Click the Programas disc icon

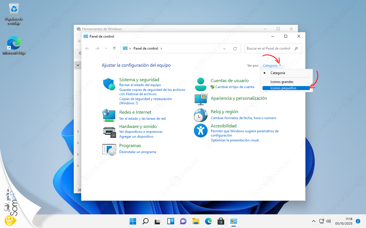(x=109, y=149)
